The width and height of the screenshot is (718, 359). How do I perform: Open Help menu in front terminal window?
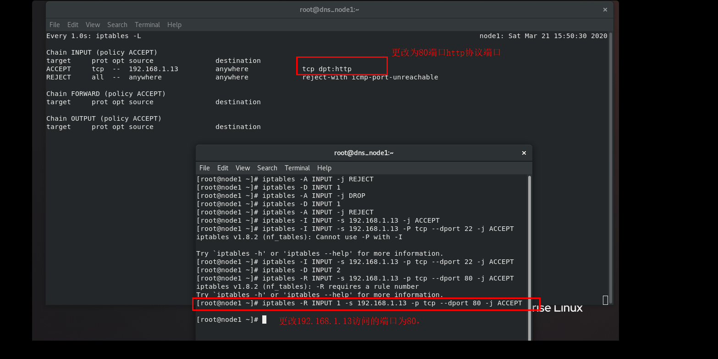[x=324, y=168]
